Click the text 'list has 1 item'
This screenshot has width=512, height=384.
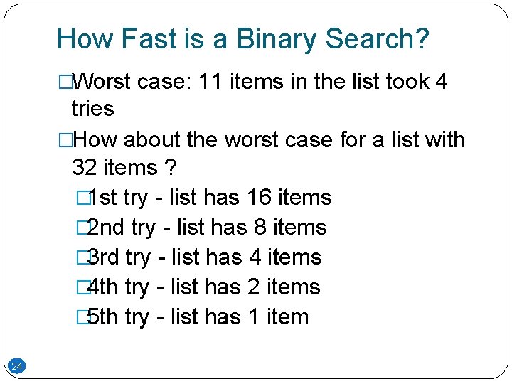(240, 317)
